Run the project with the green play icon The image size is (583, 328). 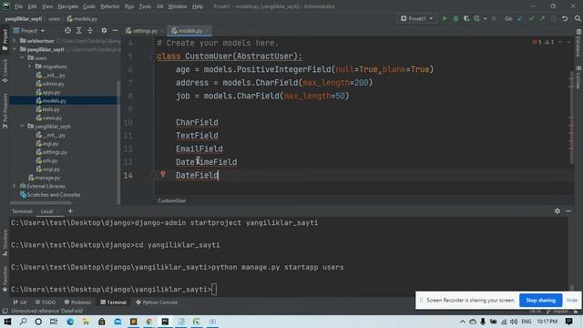pyautogui.click(x=445, y=18)
